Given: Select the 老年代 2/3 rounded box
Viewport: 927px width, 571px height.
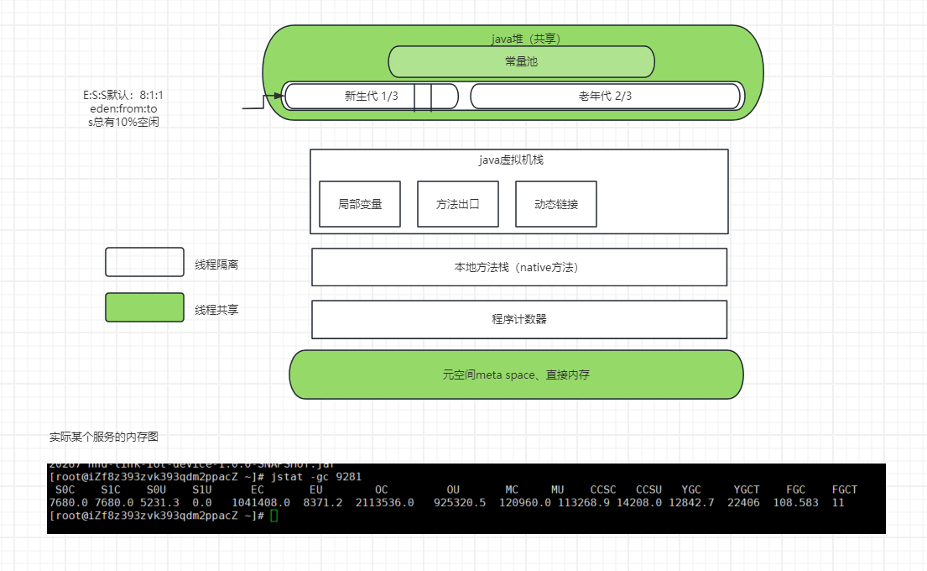Looking at the screenshot, I should pyautogui.click(x=605, y=97).
